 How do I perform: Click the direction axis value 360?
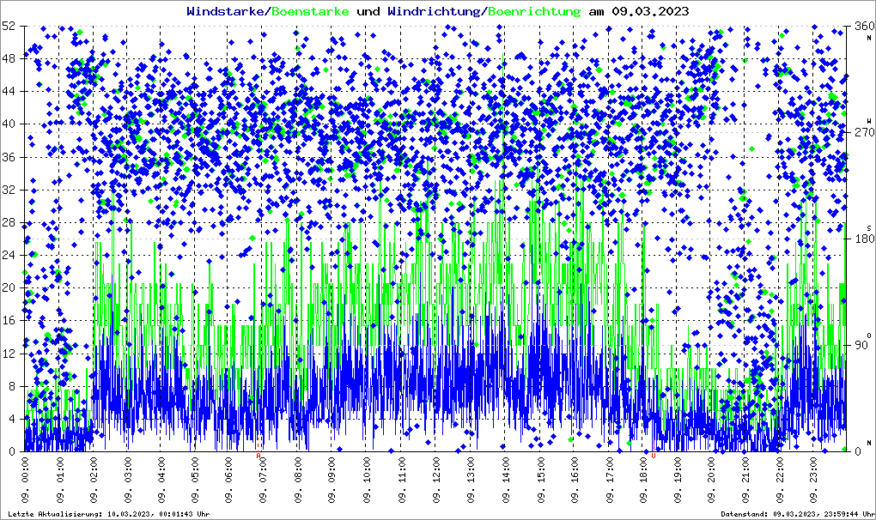tap(864, 26)
